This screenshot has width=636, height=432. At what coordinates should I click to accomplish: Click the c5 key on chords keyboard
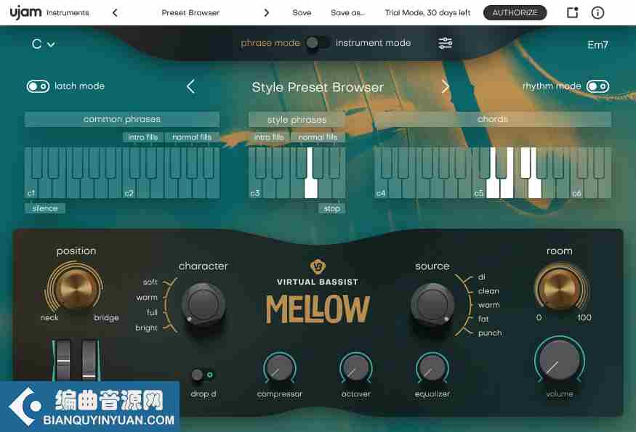click(x=478, y=189)
